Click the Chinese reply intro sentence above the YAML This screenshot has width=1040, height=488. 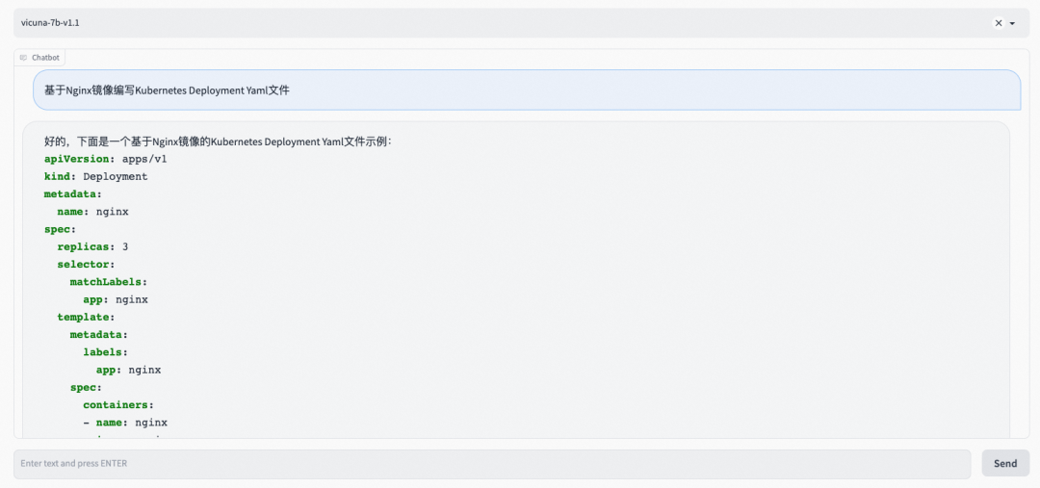coord(219,141)
